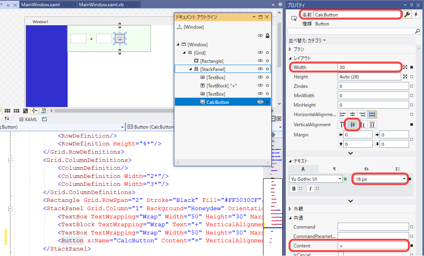The image size is (424, 256).
Task: Show advanced layout properties chevron
Action: point(351,153)
